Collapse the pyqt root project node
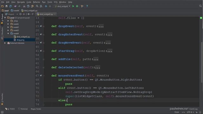This screenshot has height=114, width=203. [x=5, y=18]
